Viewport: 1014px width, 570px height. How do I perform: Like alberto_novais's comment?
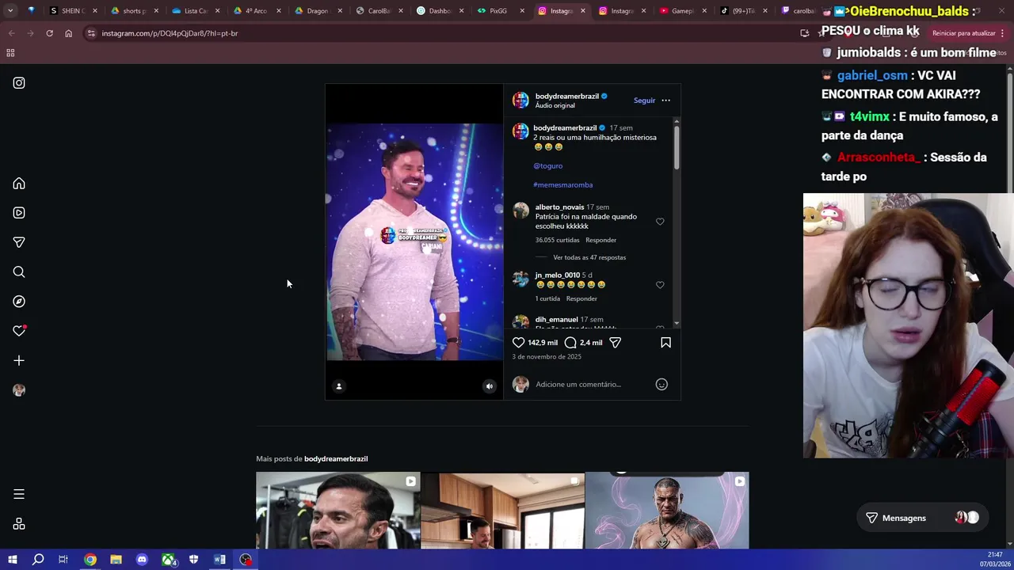(660, 222)
